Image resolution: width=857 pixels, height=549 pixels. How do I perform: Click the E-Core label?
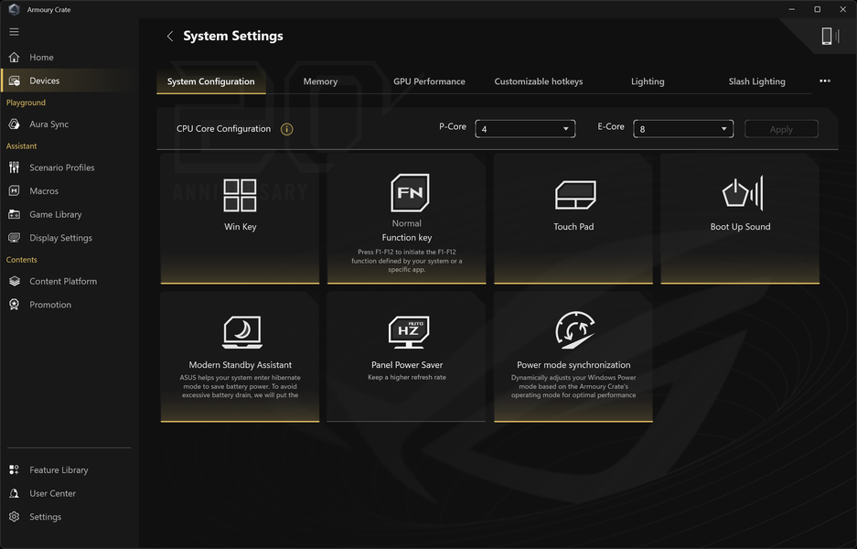tap(610, 126)
